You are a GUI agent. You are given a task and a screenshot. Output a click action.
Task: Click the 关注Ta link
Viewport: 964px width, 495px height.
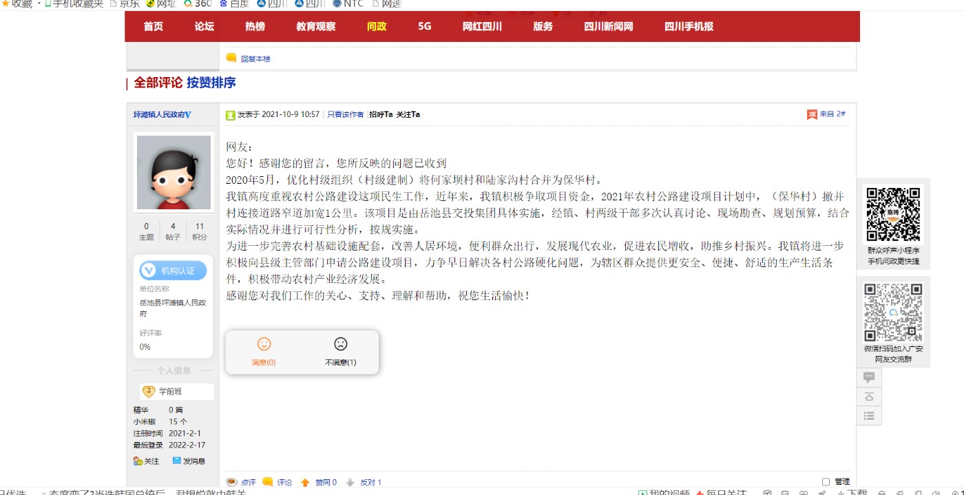pyautogui.click(x=408, y=115)
